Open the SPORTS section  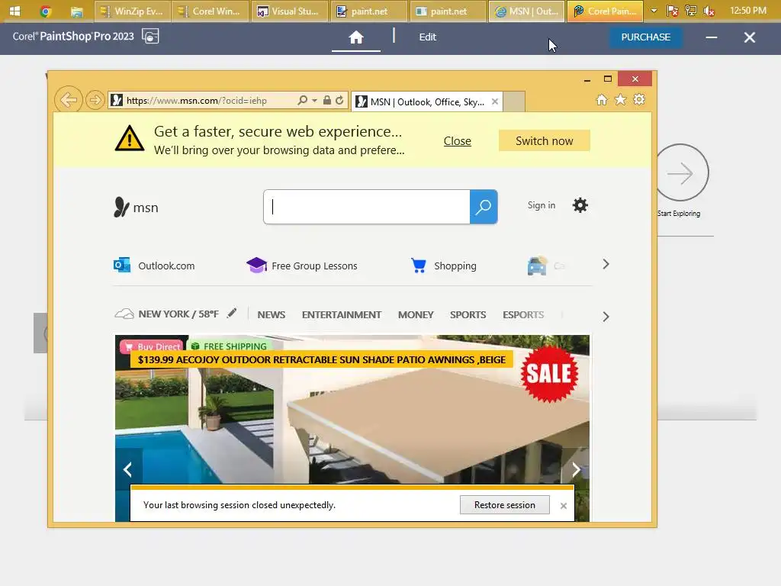pos(468,315)
